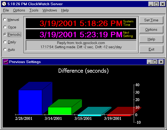This screenshot has width=167, height=130.
Task: Click the green 3/14/2001 bar
Action: (x=60, y=111)
